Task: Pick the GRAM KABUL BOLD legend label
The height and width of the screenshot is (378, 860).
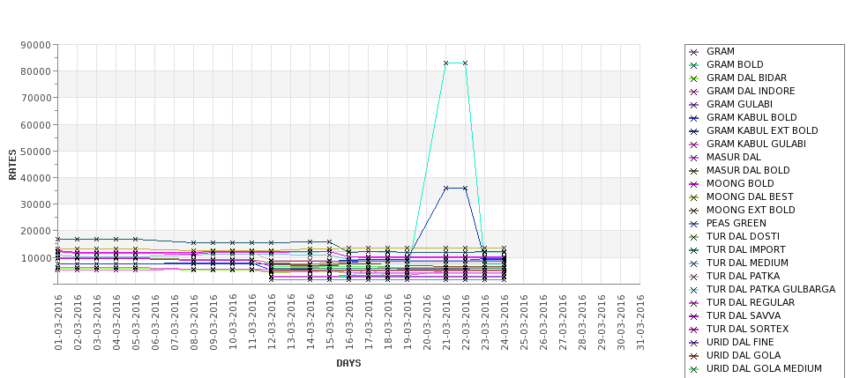Action: coord(752,117)
